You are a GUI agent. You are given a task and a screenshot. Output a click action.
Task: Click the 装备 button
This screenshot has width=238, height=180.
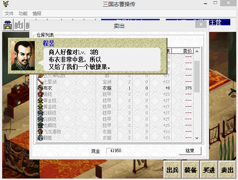(190, 170)
